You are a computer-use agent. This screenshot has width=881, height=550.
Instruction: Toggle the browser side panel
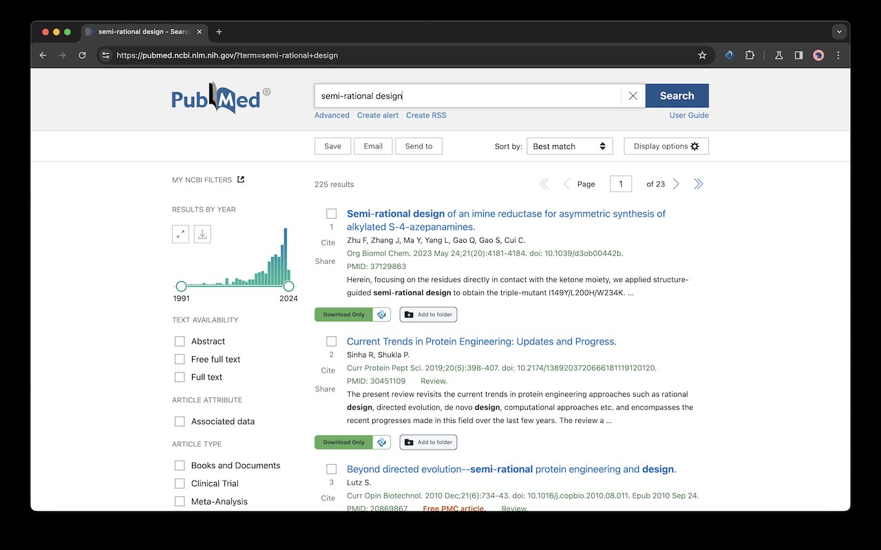pos(798,55)
